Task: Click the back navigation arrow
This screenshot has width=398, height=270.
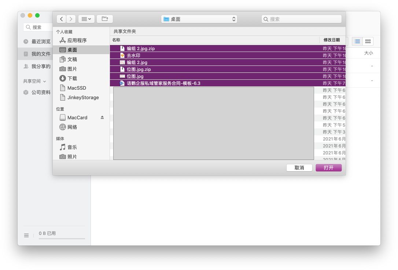Action: (62, 19)
